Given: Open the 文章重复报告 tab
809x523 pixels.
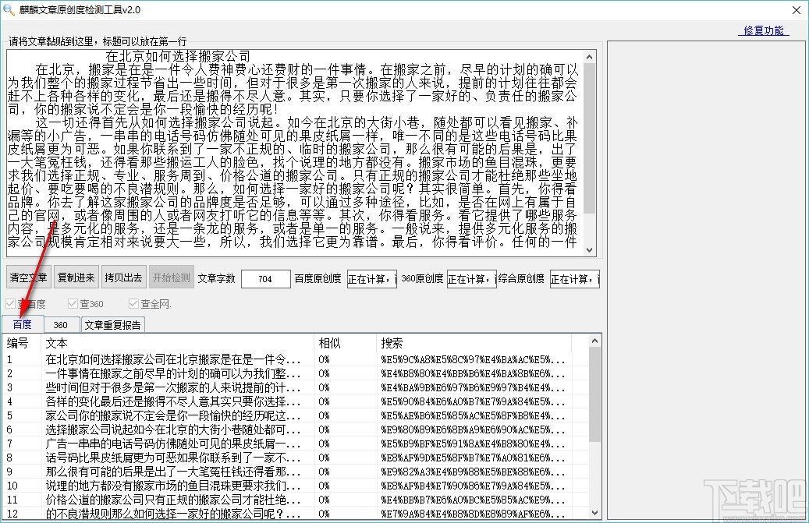Looking at the screenshot, I should tap(112, 325).
